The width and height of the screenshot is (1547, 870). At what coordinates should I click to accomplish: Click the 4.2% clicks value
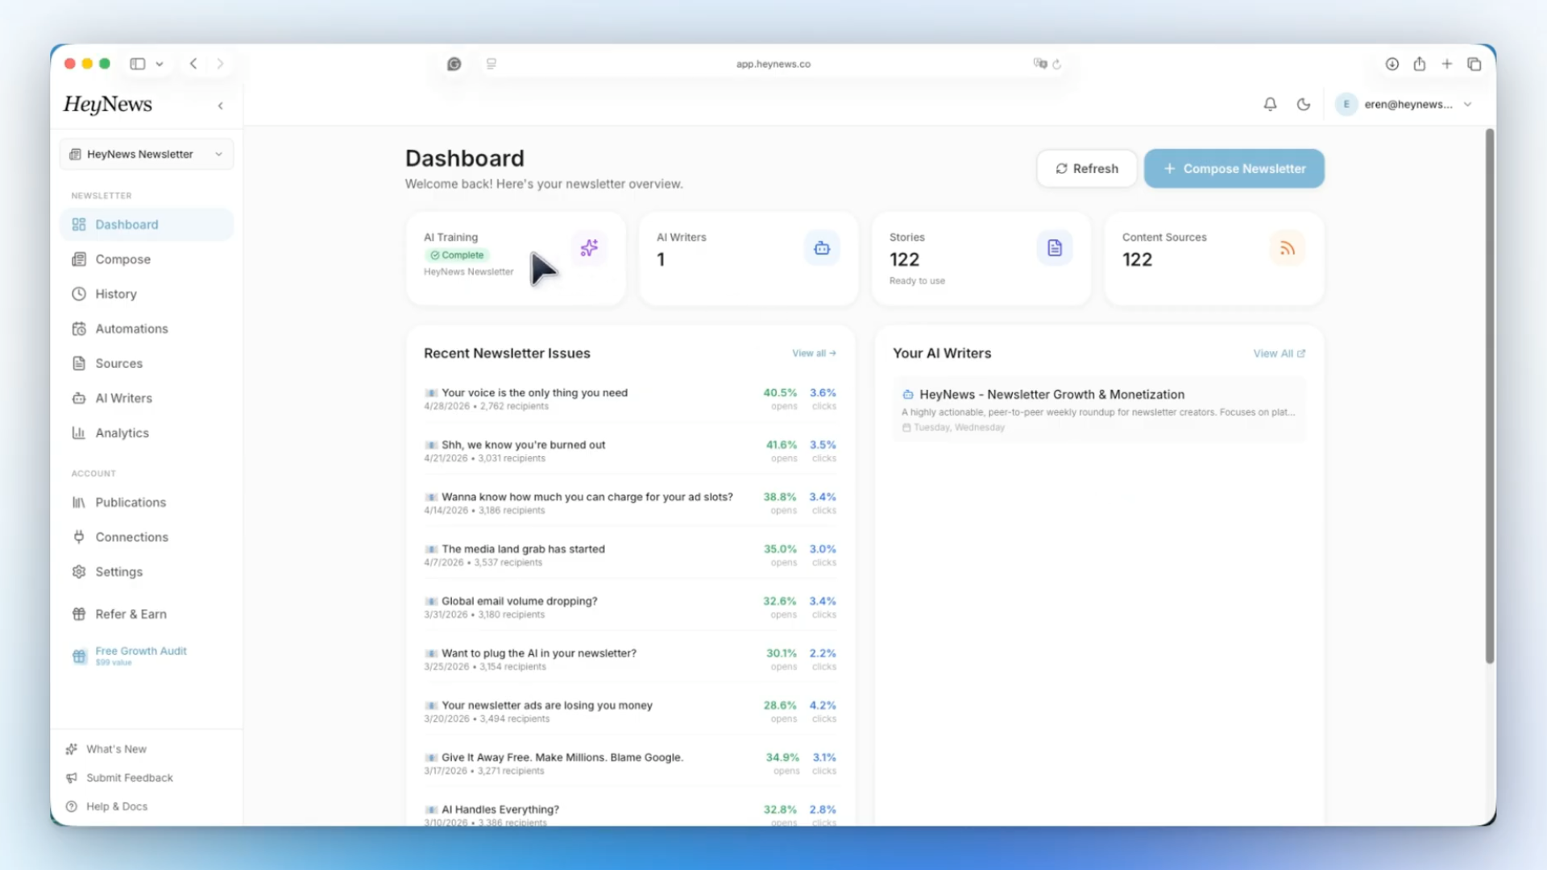click(823, 705)
